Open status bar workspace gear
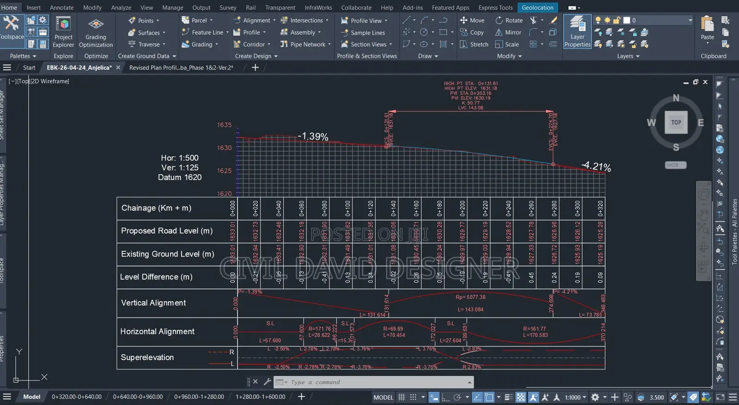Image resolution: width=739 pixels, height=405 pixels. [x=595, y=397]
